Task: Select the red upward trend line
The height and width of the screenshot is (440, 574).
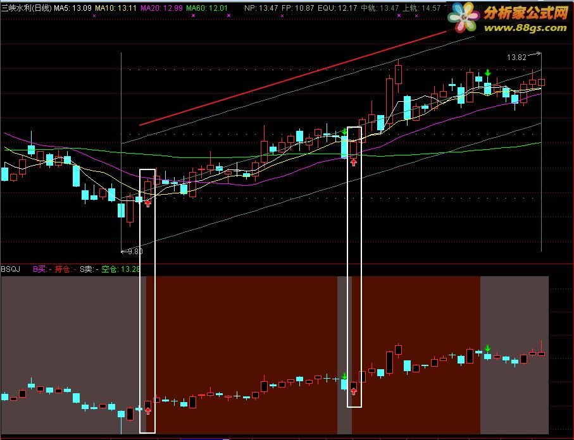Action: (x=293, y=78)
